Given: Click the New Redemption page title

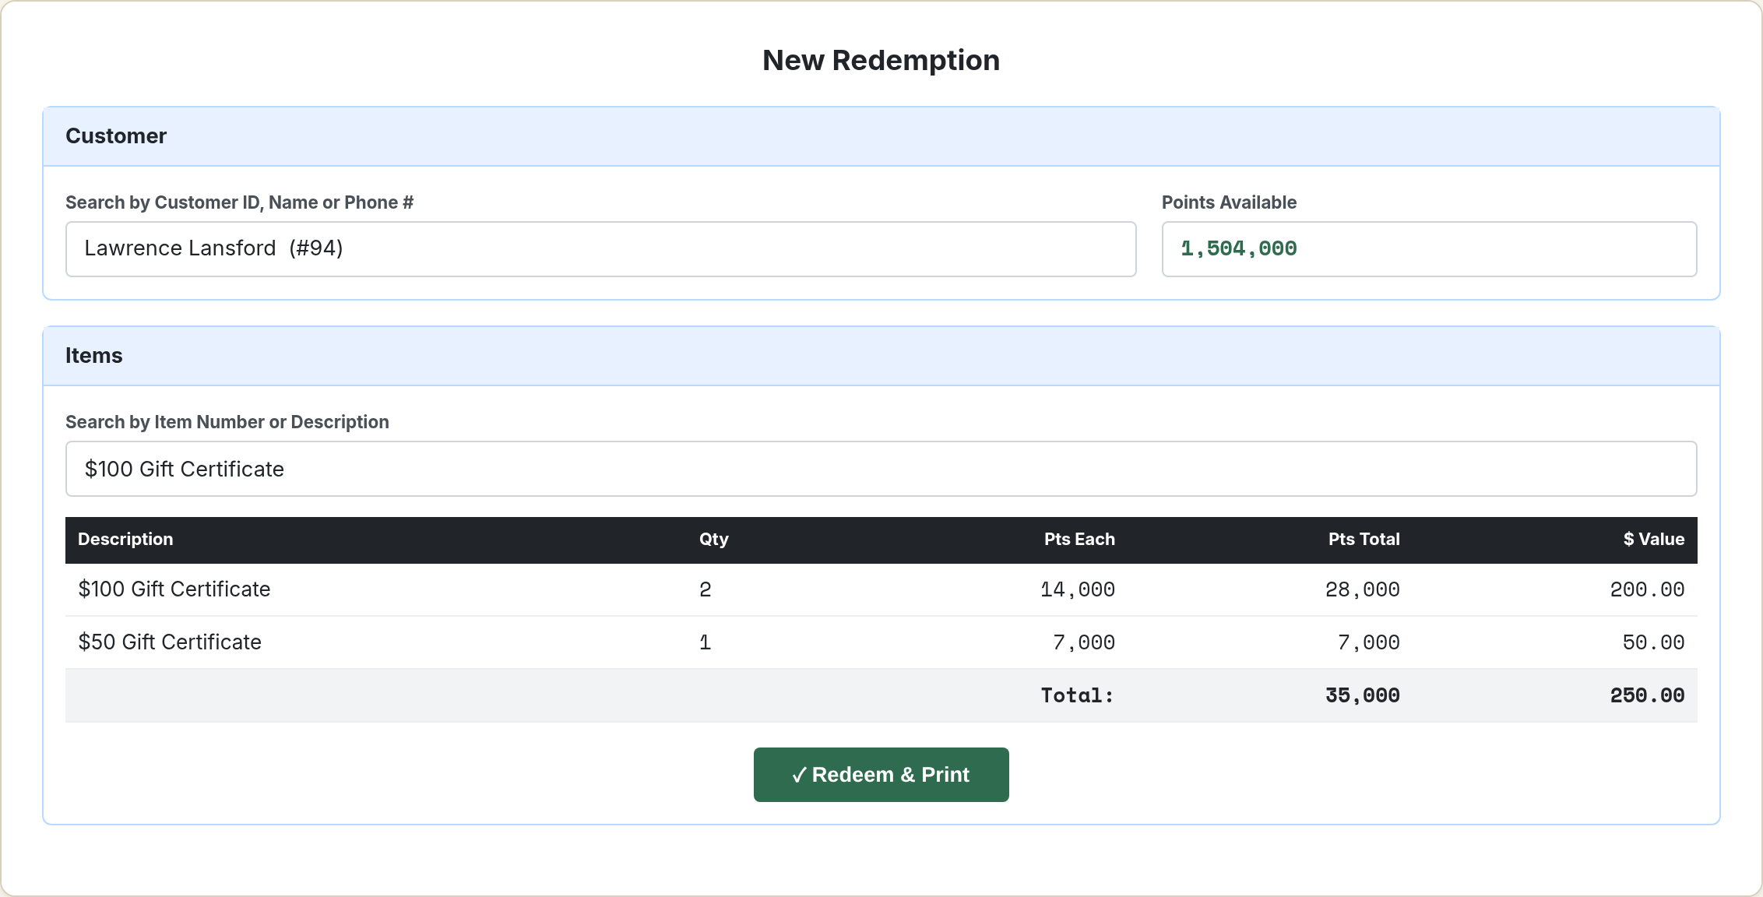Looking at the screenshot, I should (x=881, y=60).
